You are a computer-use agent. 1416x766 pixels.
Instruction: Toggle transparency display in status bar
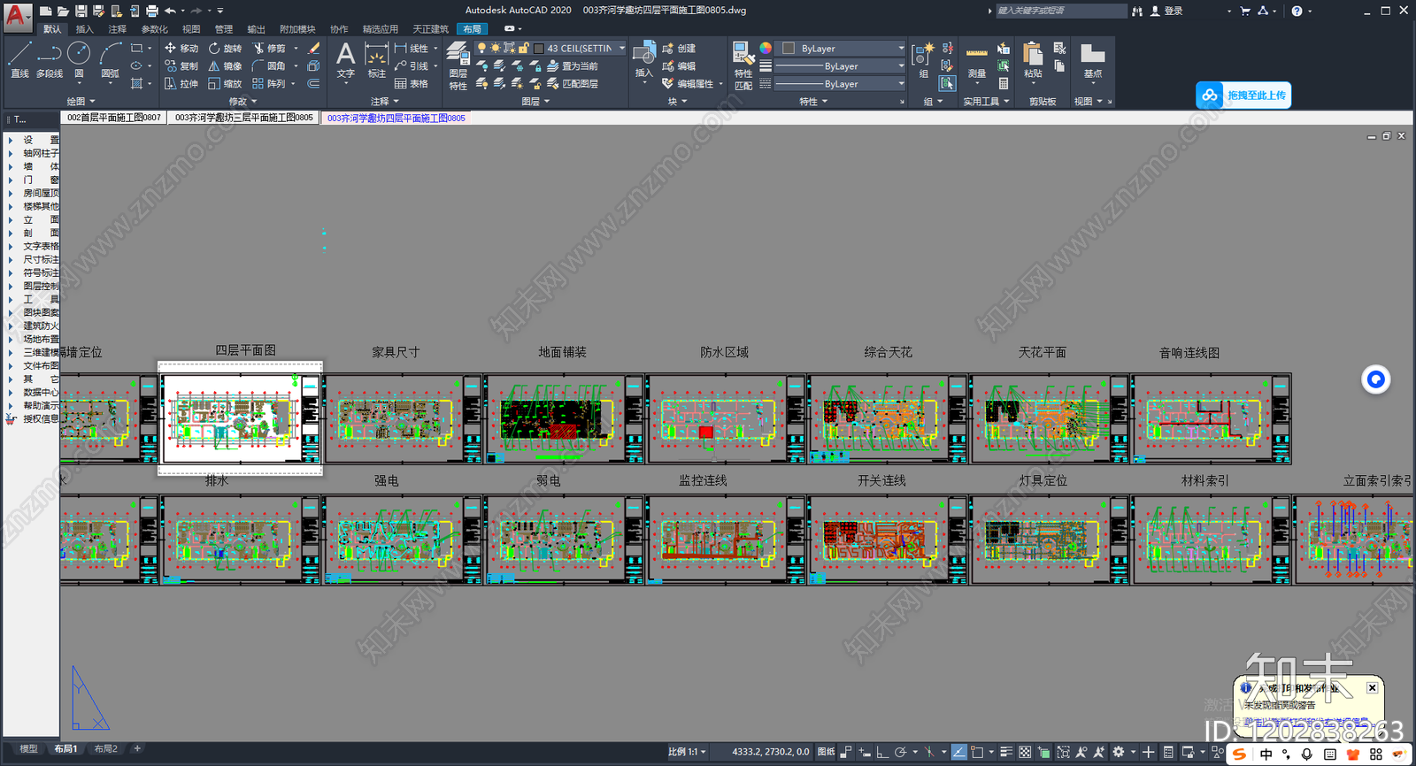click(1025, 752)
